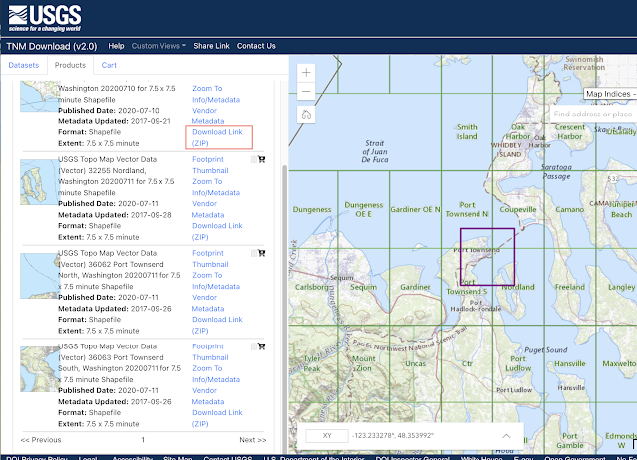The image size is (637, 460).
Task: Zoom in on the map with plus button
Action: pyautogui.click(x=306, y=73)
